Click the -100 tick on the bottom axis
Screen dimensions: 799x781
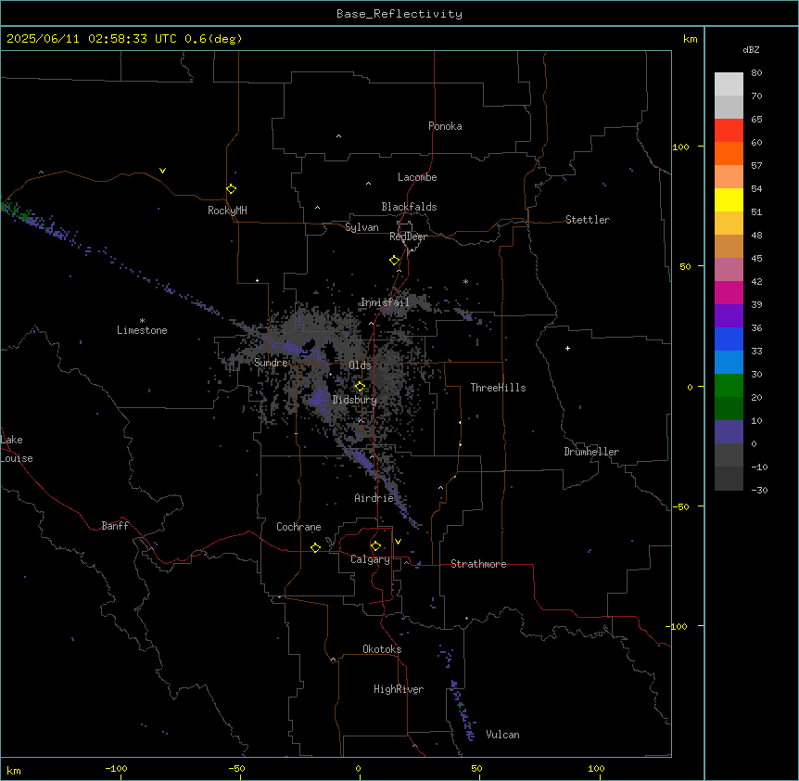[116, 768]
